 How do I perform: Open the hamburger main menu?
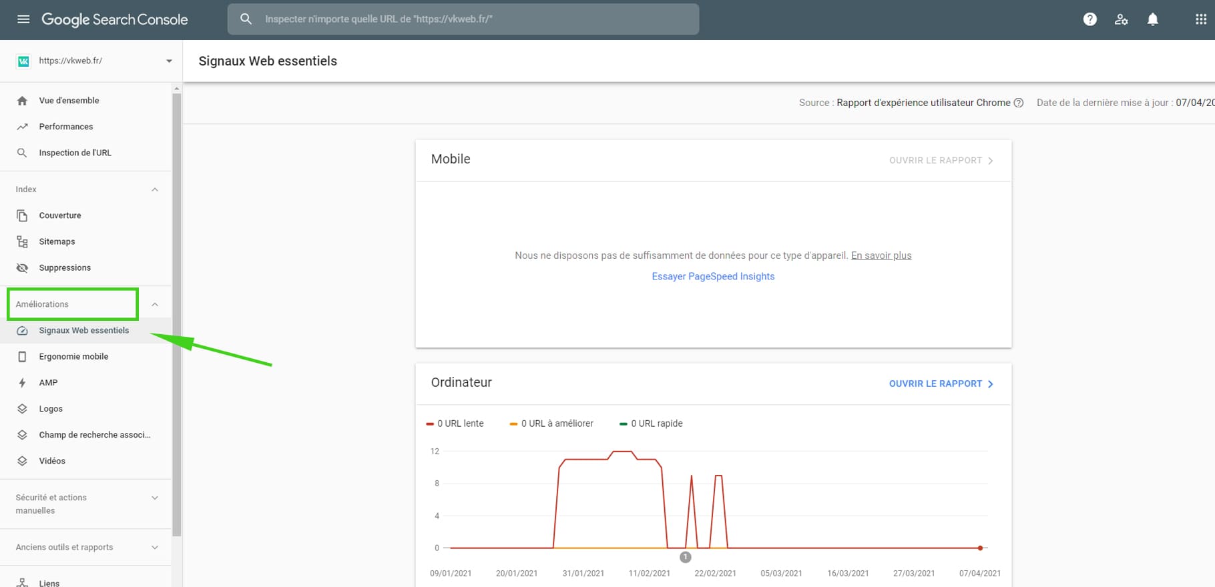(x=23, y=19)
